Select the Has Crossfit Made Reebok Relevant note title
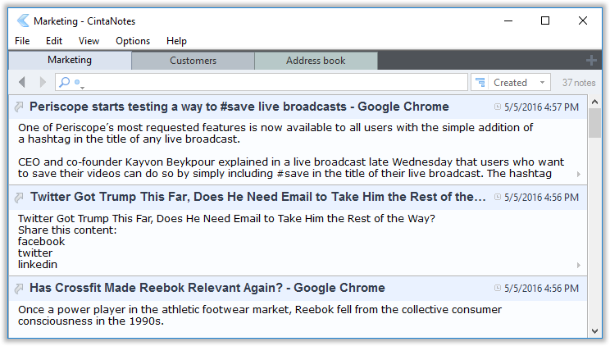The height and width of the screenshot is (346, 610). (207, 288)
